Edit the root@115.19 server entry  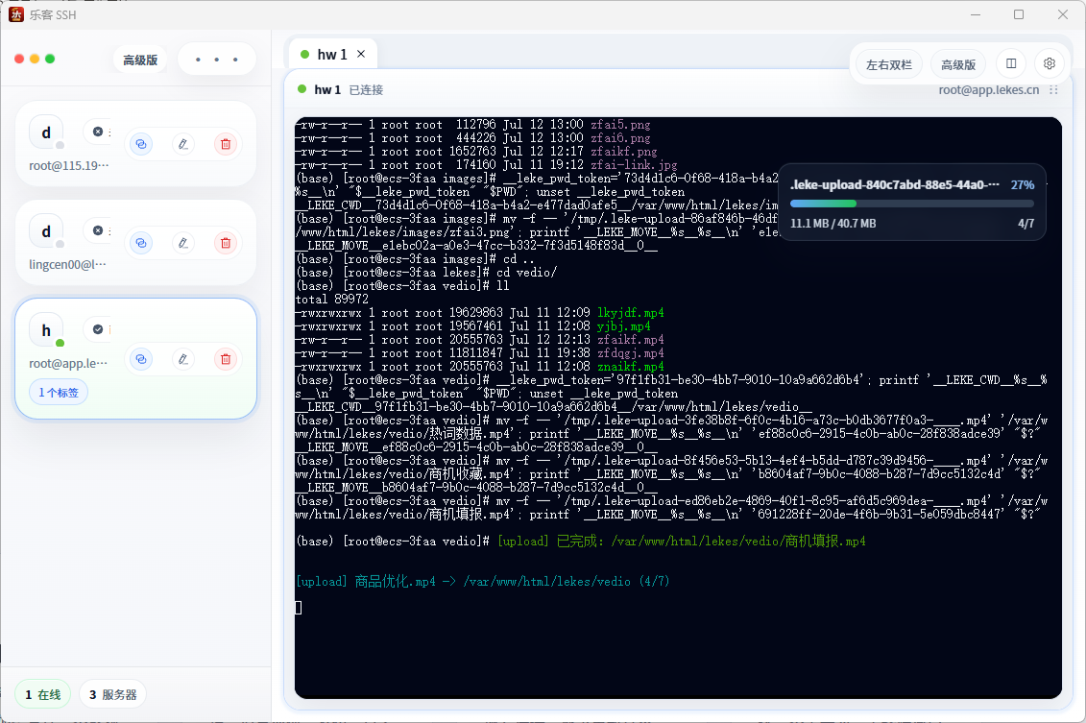pyautogui.click(x=182, y=144)
